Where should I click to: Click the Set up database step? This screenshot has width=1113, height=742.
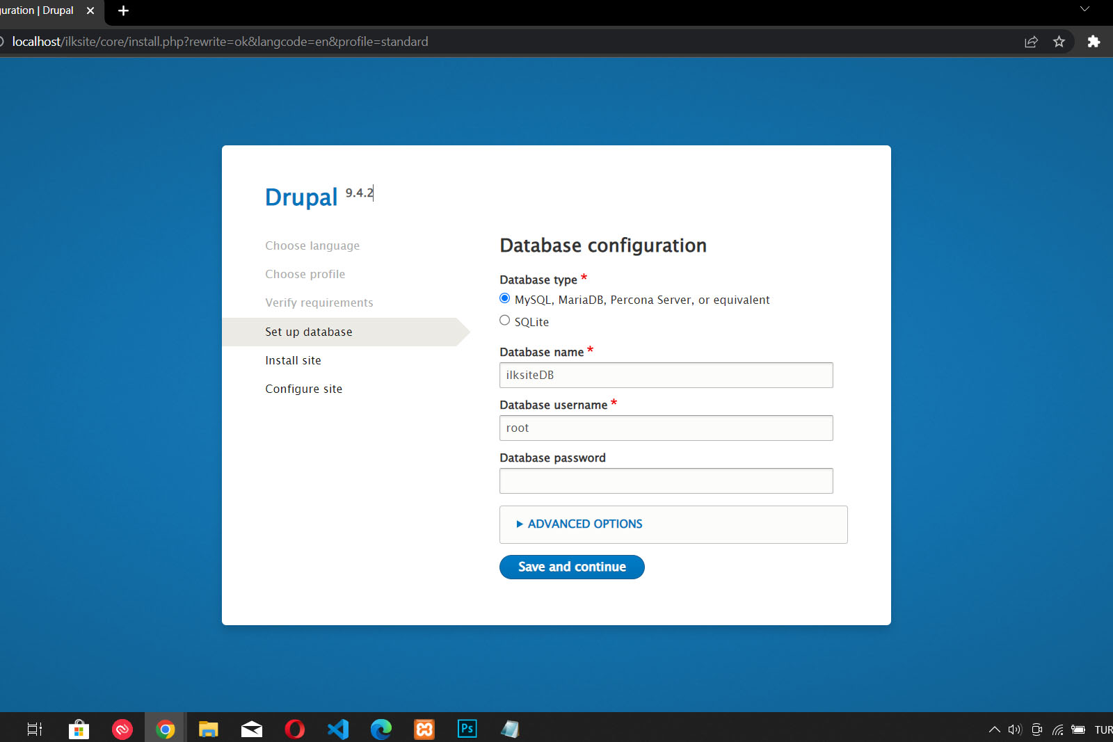(x=309, y=332)
